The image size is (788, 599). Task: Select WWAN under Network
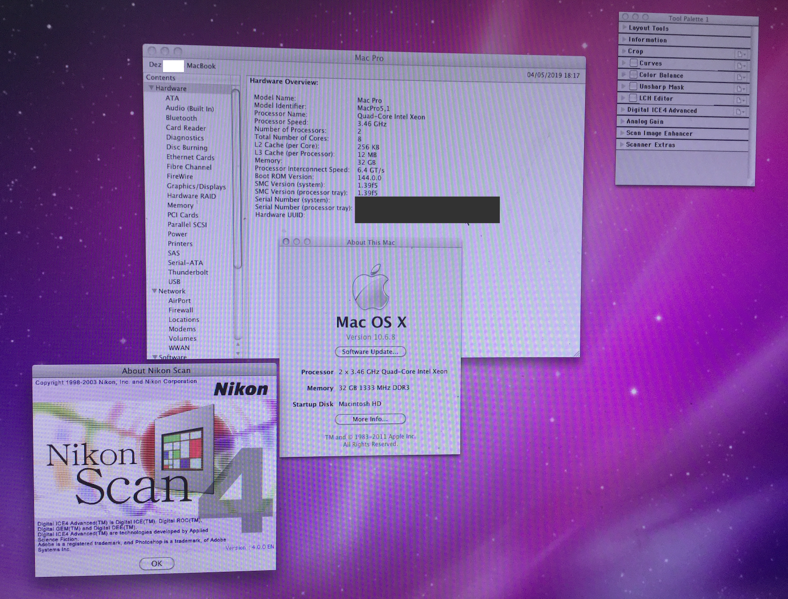[179, 348]
